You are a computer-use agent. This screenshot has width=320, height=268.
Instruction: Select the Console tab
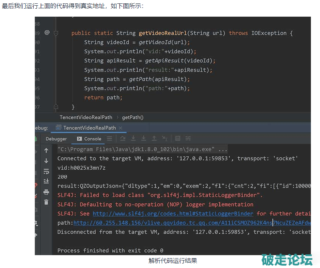pos(89,139)
